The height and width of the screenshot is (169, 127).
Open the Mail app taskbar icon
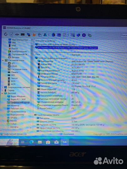pyautogui.click(x=56, y=142)
